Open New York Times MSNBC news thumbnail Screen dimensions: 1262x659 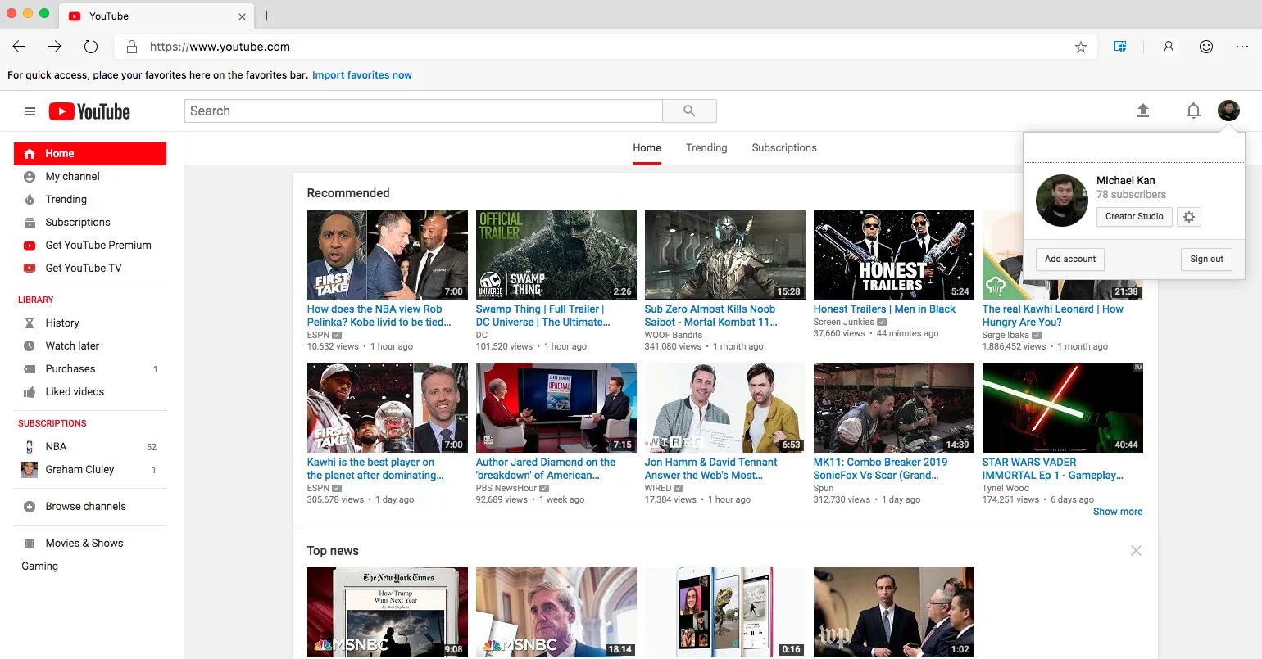click(388, 612)
